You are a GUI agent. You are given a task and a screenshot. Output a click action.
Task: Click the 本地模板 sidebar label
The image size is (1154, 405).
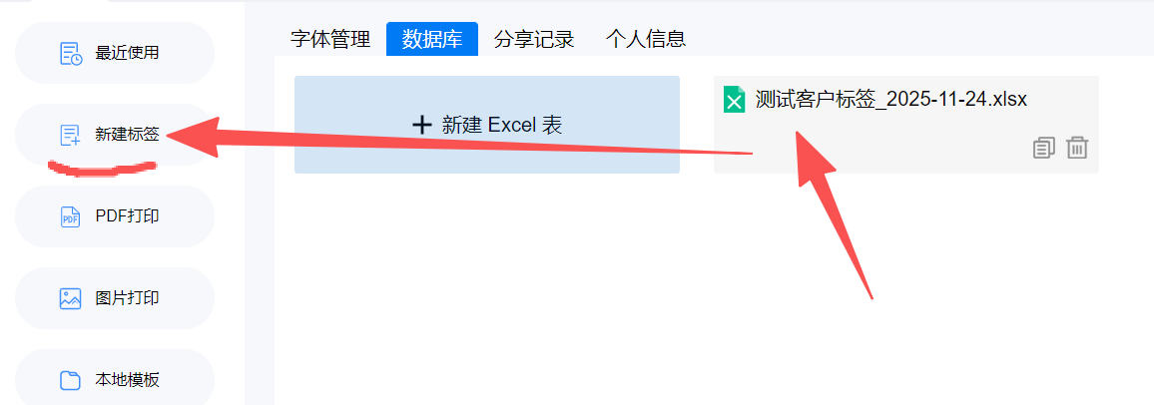click(127, 380)
